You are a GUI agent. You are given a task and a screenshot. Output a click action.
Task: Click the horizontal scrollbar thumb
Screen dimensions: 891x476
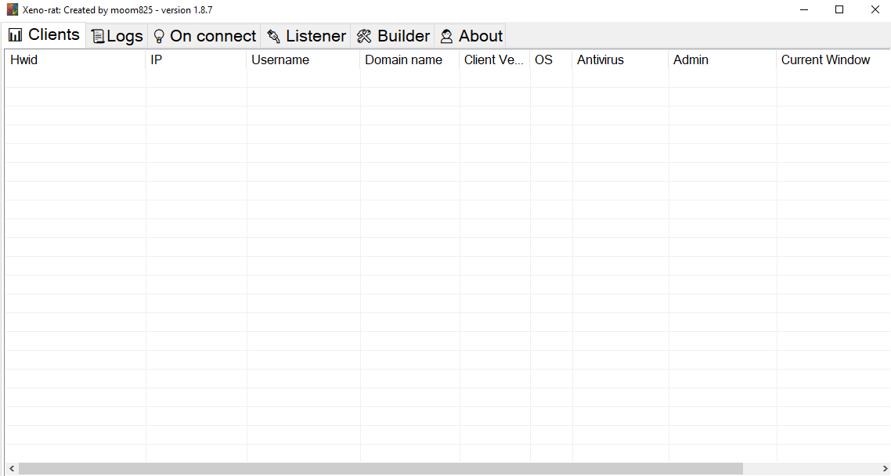click(381, 469)
